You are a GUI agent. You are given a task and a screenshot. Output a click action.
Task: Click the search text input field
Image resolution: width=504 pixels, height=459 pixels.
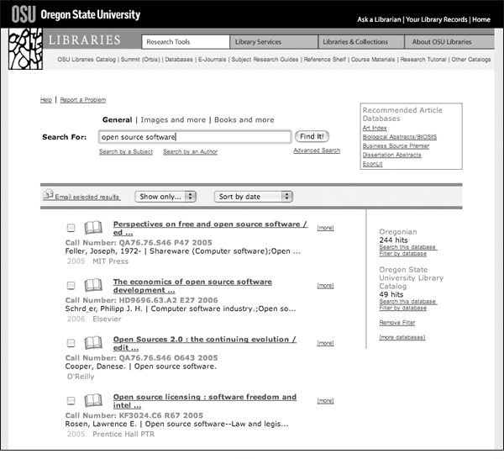pos(194,136)
